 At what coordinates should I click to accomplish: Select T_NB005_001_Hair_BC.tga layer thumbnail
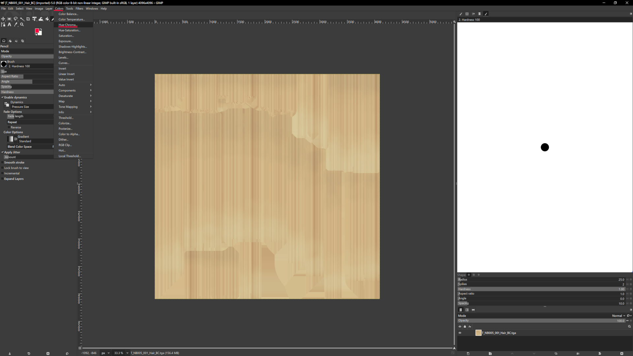coord(478,333)
